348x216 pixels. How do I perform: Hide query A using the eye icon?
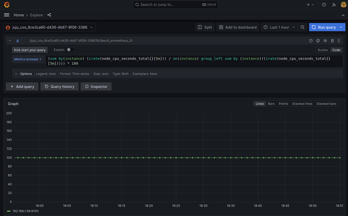(325, 41)
